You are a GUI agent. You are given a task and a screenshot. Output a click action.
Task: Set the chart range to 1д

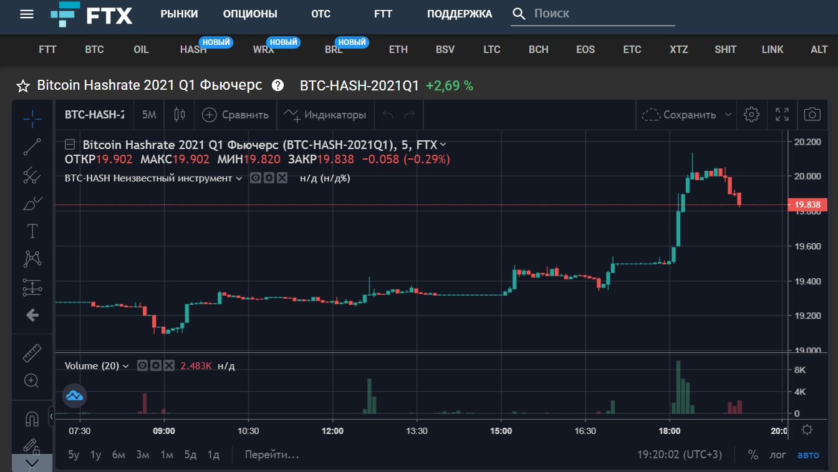pyautogui.click(x=213, y=455)
